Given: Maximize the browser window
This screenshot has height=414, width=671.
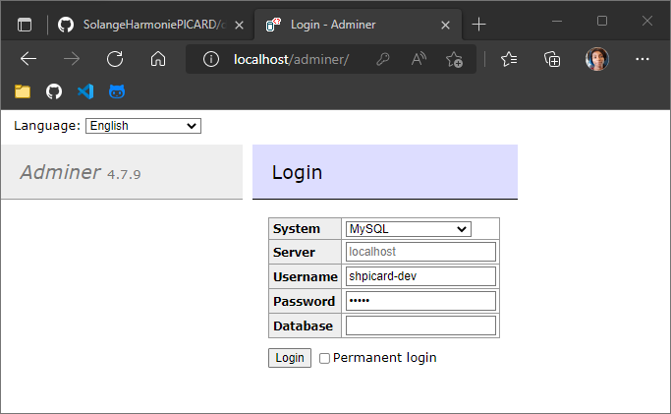Looking at the screenshot, I should tap(602, 21).
